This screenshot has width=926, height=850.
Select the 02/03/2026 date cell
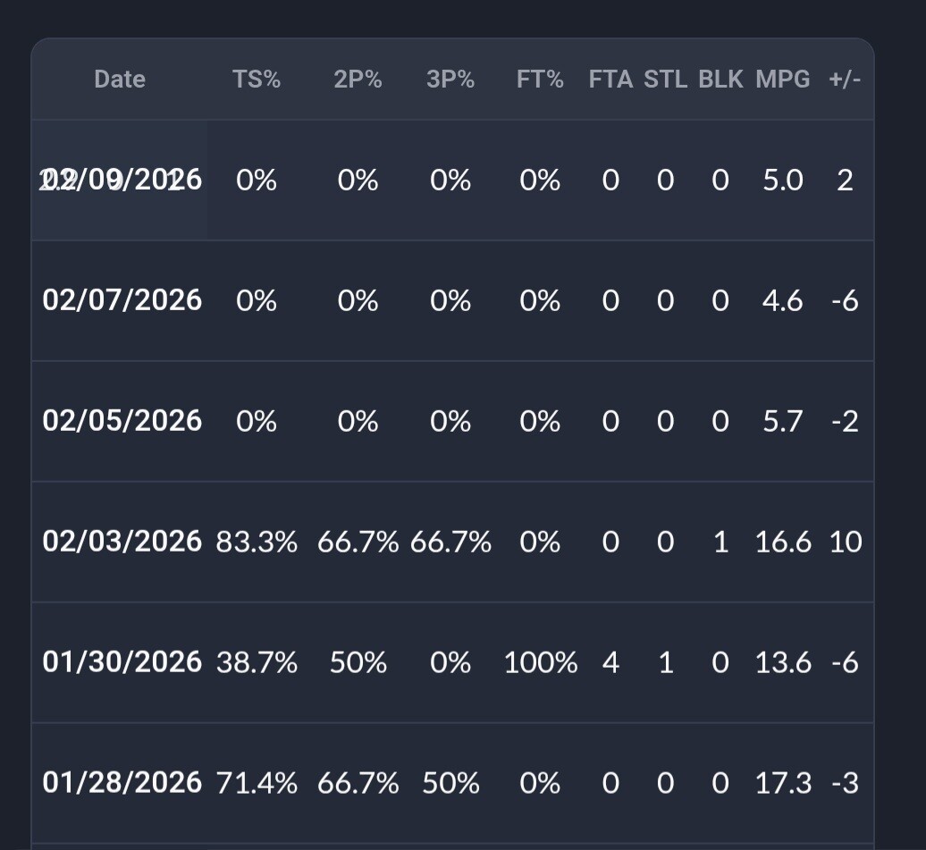pyautogui.click(x=122, y=542)
